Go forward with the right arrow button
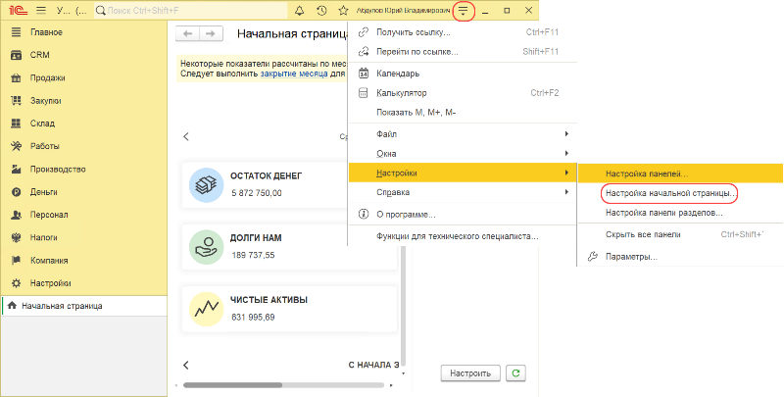This screenshot has height=397, width=784. point(211,33)
